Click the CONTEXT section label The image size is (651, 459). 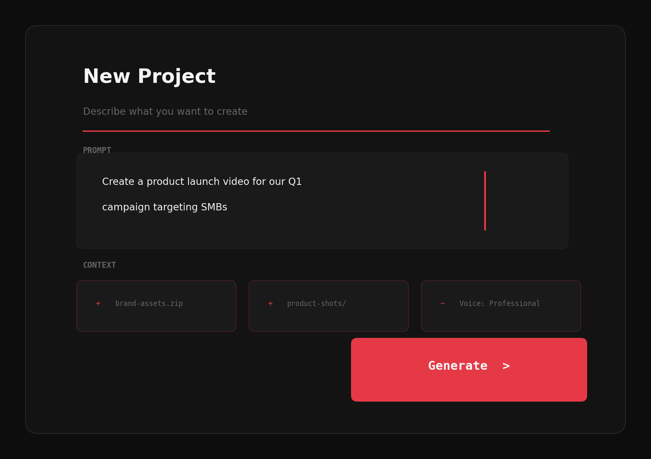coord(99,265)
